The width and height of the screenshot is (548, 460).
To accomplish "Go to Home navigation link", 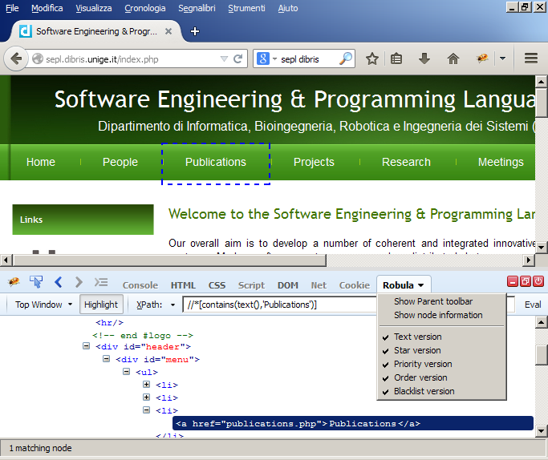I will coord(41,162).
